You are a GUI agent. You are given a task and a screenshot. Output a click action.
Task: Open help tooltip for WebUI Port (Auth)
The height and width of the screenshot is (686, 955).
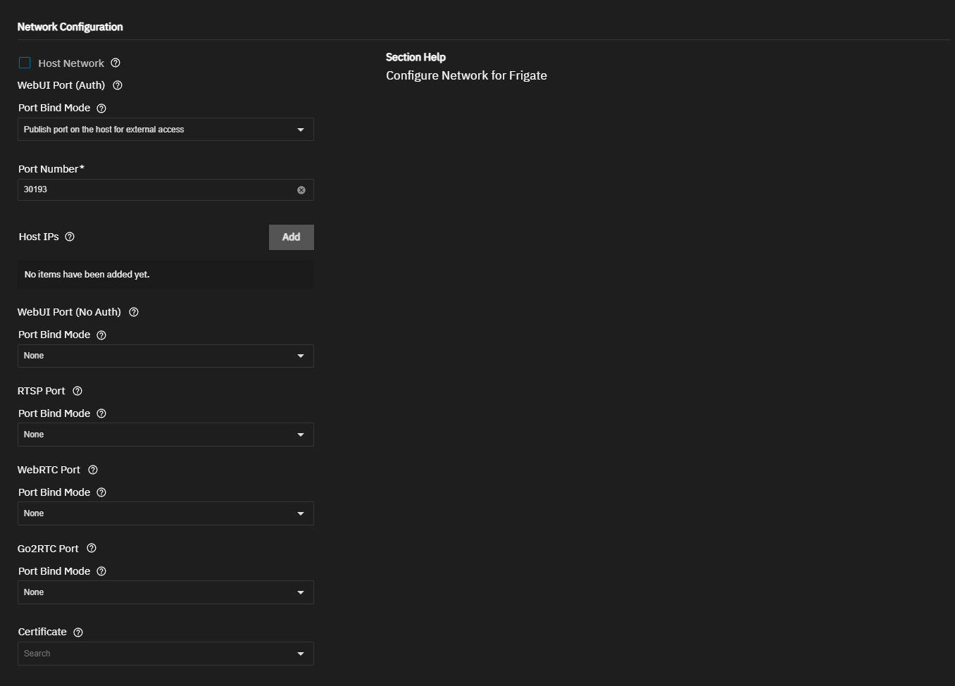coord(118,85)
